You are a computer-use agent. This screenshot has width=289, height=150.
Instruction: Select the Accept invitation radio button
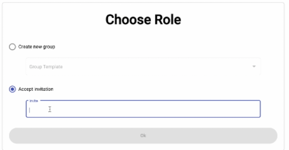coord(12,89)
